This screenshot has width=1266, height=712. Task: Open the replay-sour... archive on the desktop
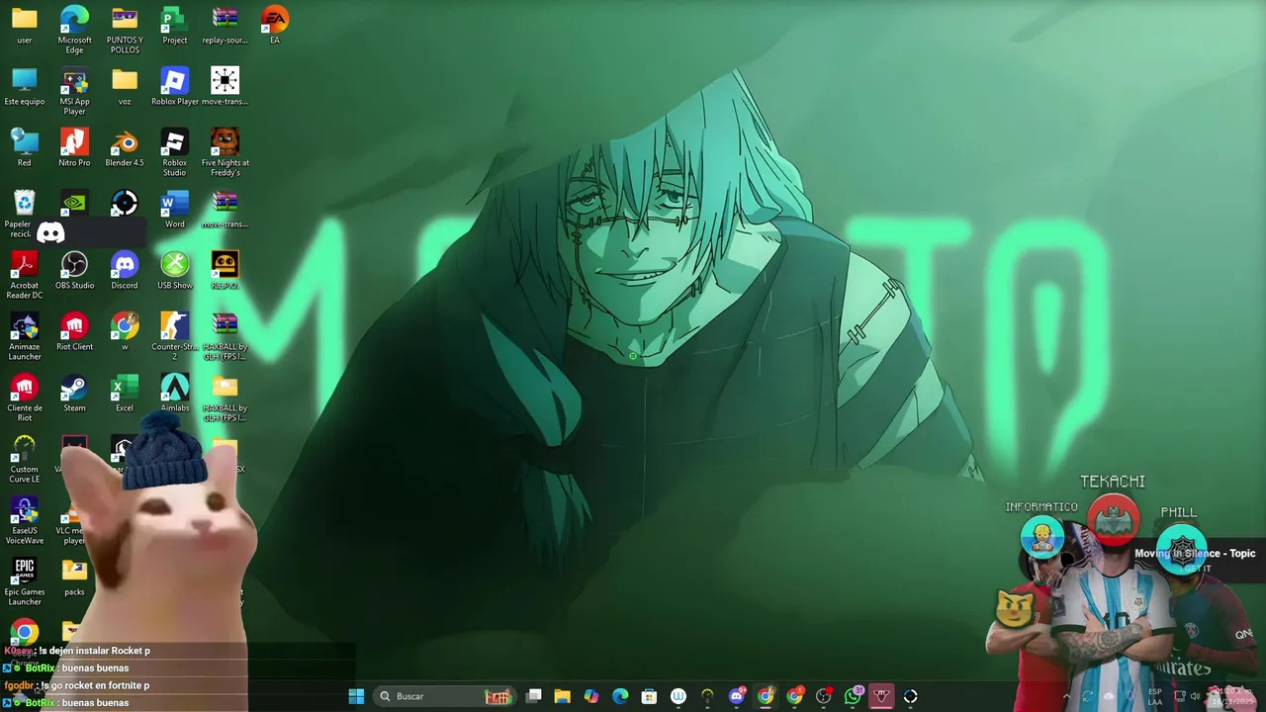(225, 25)
